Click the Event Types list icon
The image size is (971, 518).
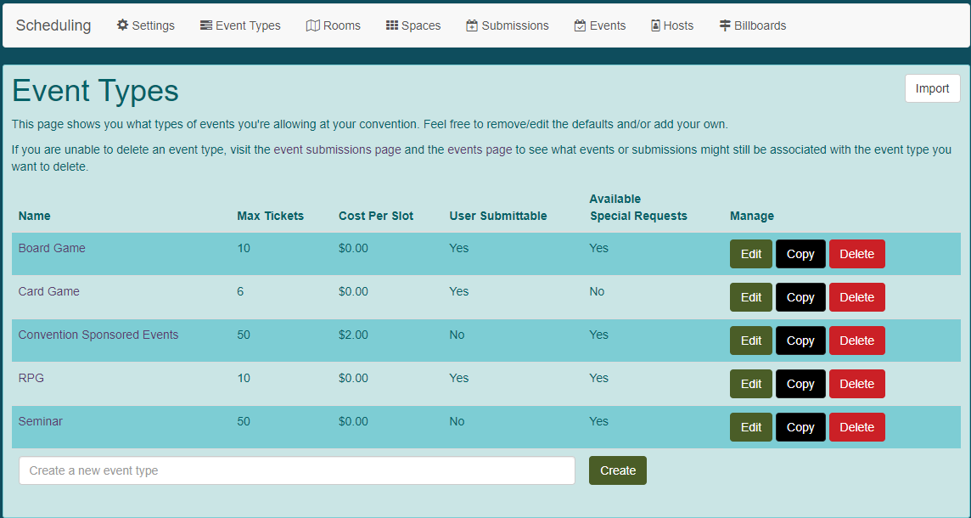(206, 25)
